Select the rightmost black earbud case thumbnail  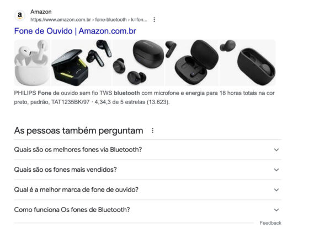point(247,63)
